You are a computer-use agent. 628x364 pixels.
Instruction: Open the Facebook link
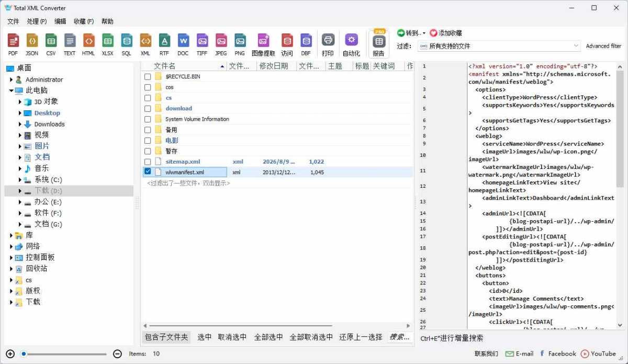click(x=557, y=354)
